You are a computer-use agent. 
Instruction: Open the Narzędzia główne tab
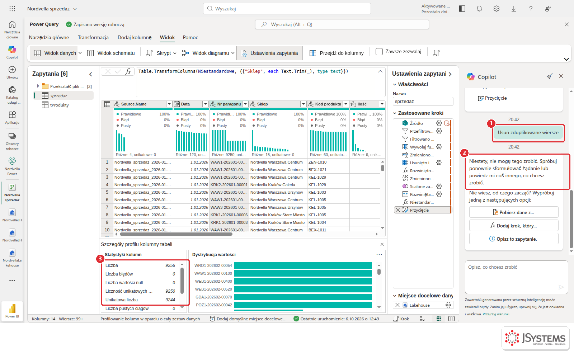[x=49, y=37]
